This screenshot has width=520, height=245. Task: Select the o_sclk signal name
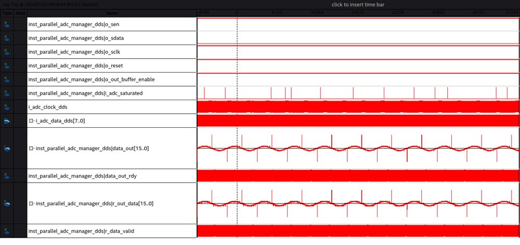click(x=74, y=52)
